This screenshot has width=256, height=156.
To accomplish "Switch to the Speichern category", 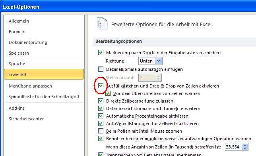I will click(x=19, y=53).
